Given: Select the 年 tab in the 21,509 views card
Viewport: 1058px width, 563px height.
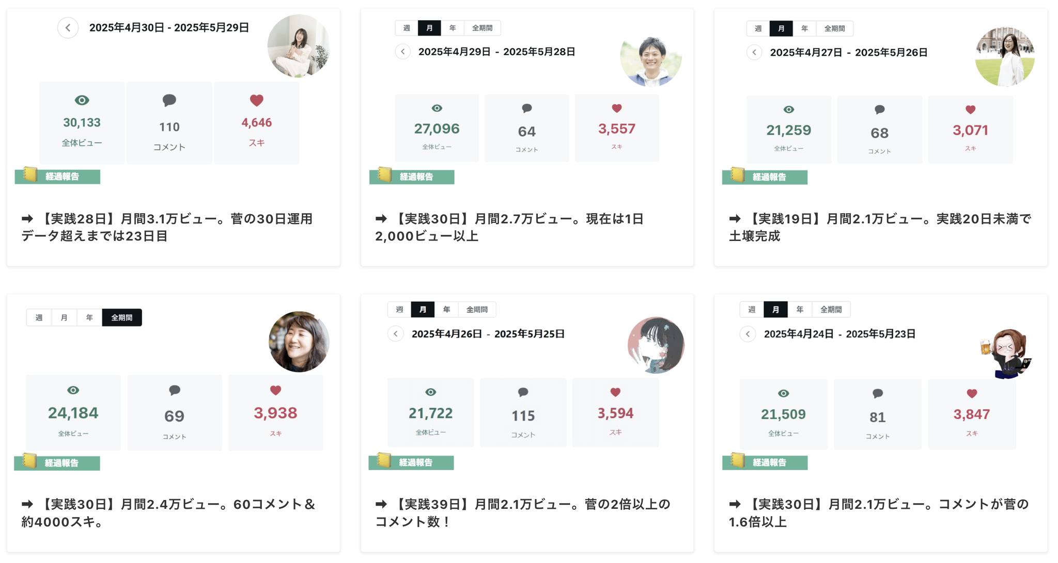Looking at the screenshot, I should click(799, 310).
